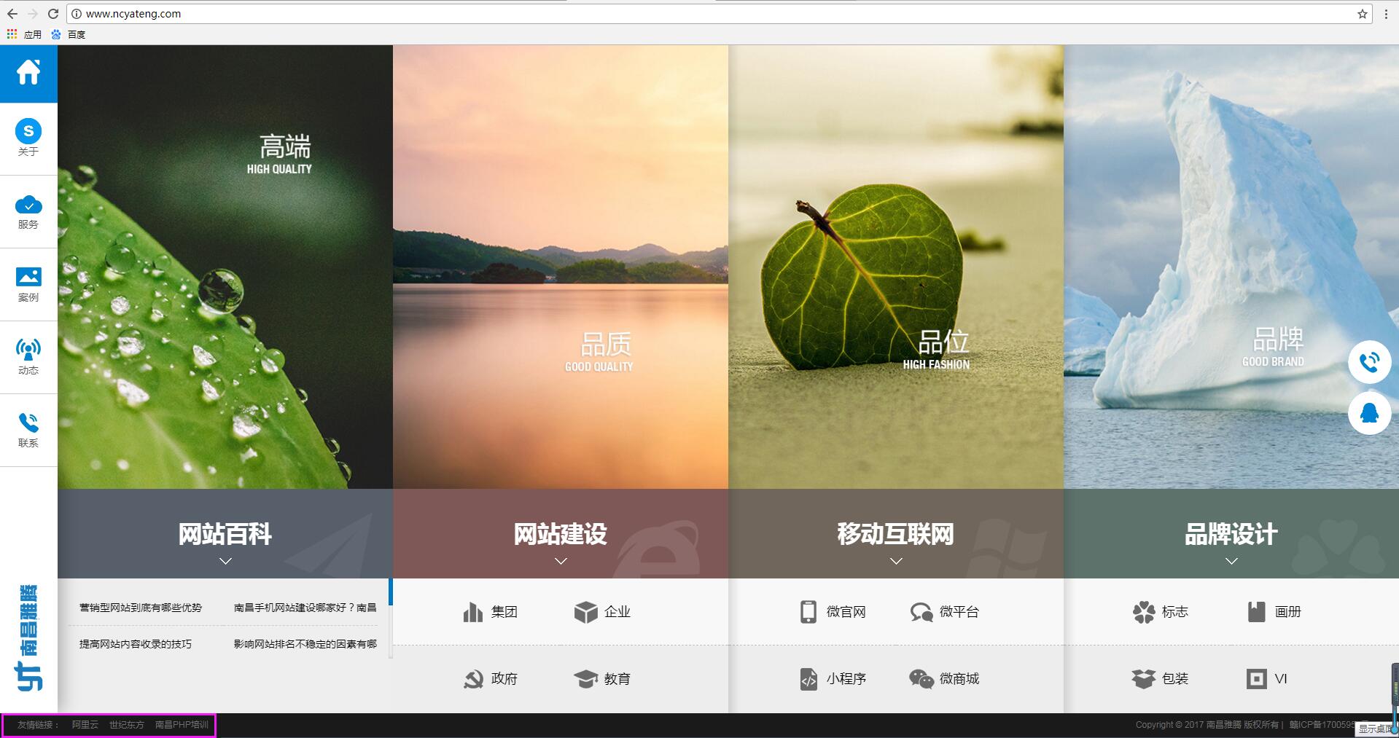Reload the page with the refresh button

click(x=52, y=14)
